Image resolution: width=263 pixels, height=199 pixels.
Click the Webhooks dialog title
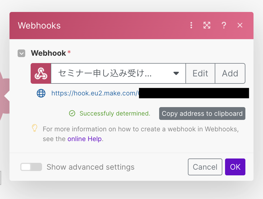coord(39,26)
